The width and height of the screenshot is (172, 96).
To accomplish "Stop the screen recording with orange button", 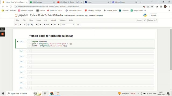I will click(x=2, y=34).
